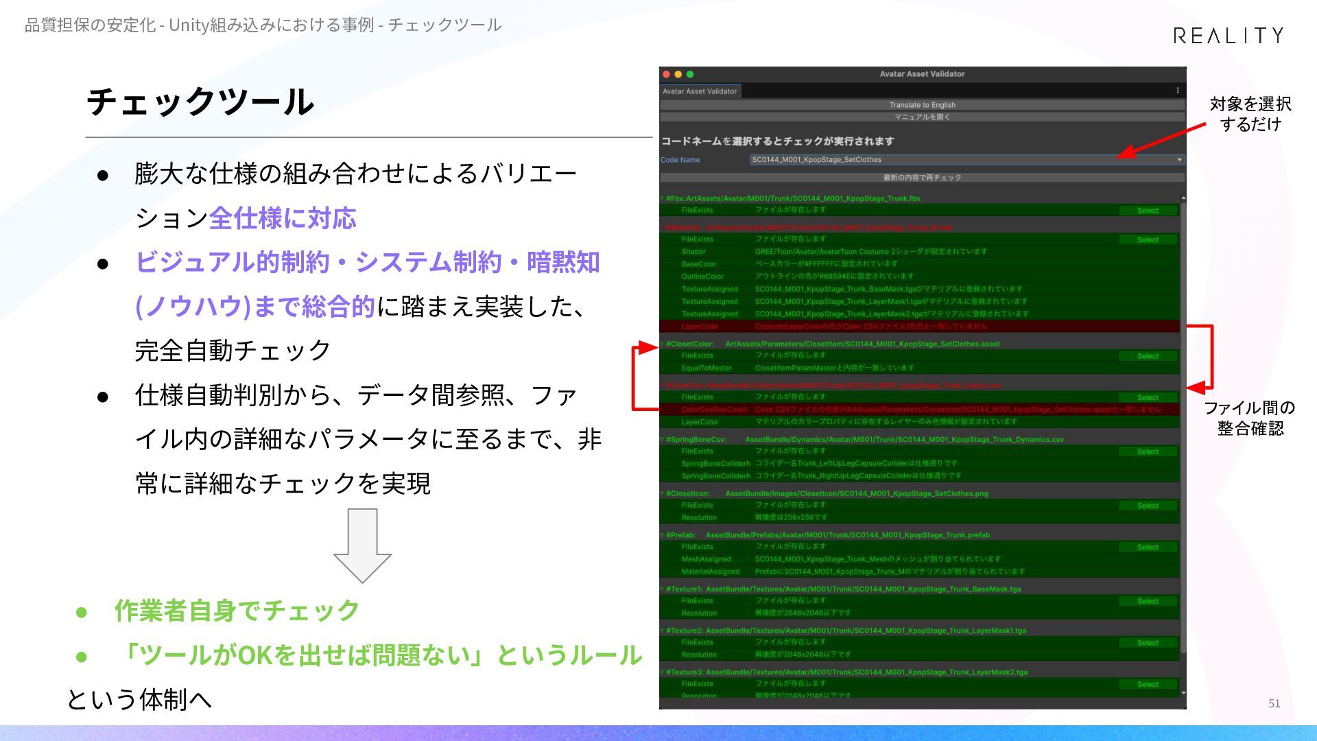The image size is (1317, 741).
Task: Click Select in the #ColorCsv FileExists row
Action: click(x=1148, y=397)
